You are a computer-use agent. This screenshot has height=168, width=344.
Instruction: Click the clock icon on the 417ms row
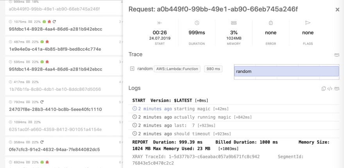(11, 82)
